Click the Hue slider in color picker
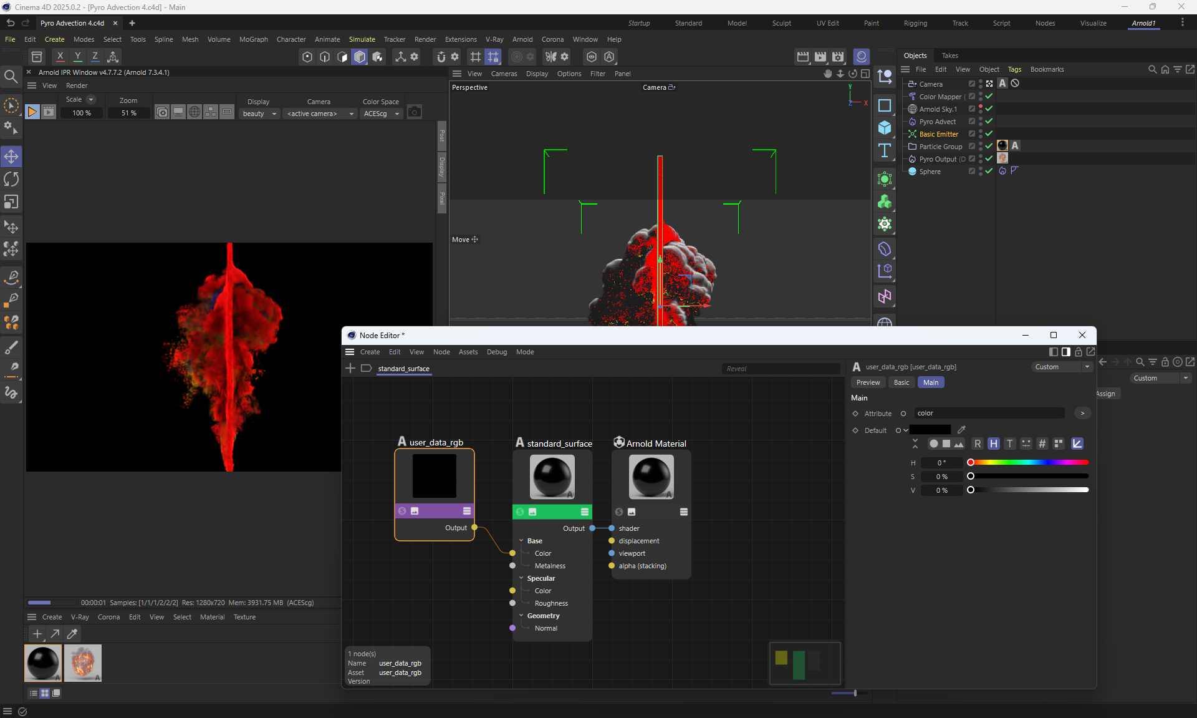Screen dimensions: 1197x718 pyautogui.click(x=1029, y=462)
